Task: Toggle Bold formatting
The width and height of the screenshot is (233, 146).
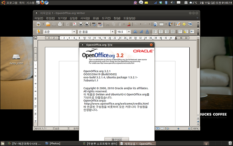Action: click(135, 31)
